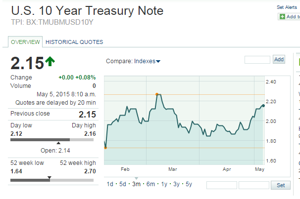The height and width of the screenshot is (199, 300).
Task: Click the Set date range button
Action: point(281,185)
